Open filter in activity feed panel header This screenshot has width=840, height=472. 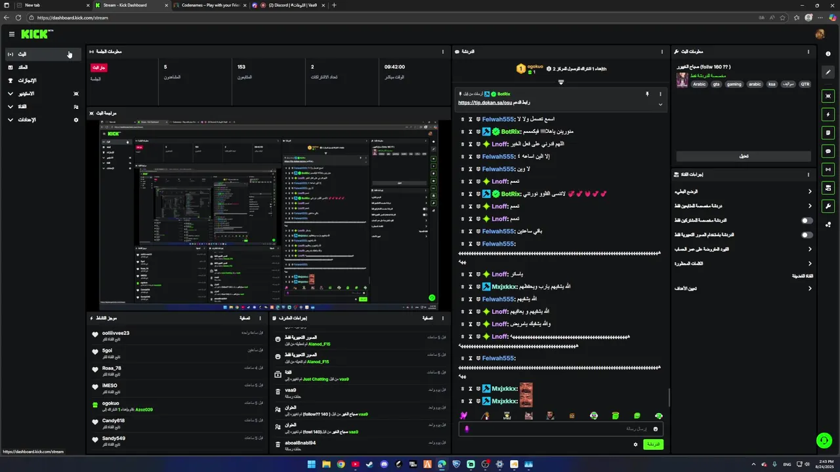pyautogui.click(x=246, y=318)
